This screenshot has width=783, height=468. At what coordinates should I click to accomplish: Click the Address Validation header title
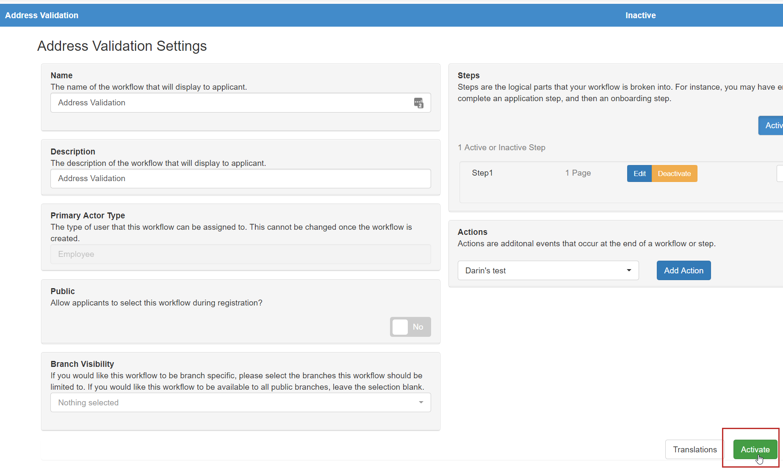coord(42,15)
